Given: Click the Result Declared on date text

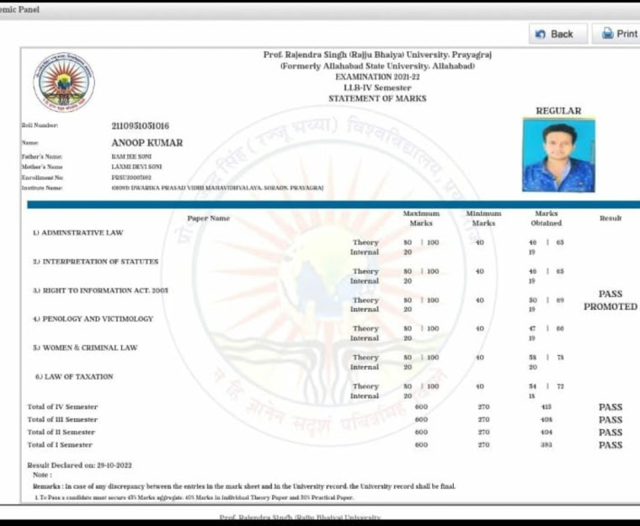Looking at the screenshot, I should point(79,465).
